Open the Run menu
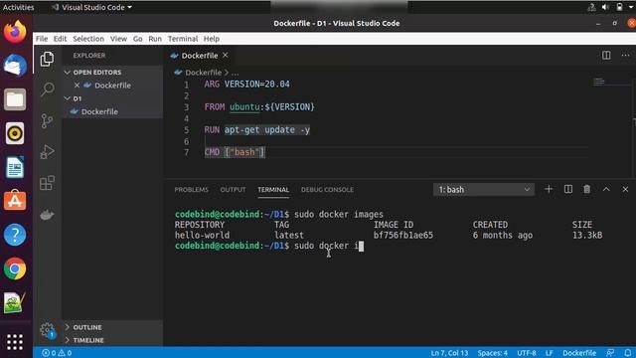 (x=155, y=39)
